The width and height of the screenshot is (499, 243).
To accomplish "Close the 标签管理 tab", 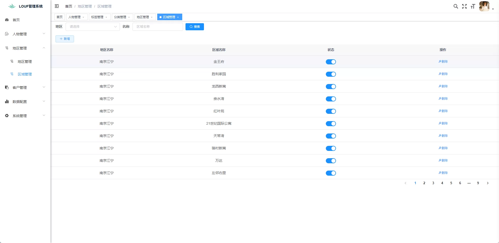I will point(106,17).
